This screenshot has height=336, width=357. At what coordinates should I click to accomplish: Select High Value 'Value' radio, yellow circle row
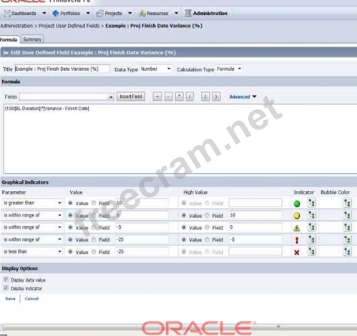pyautogui.click(x=184, y=215)
